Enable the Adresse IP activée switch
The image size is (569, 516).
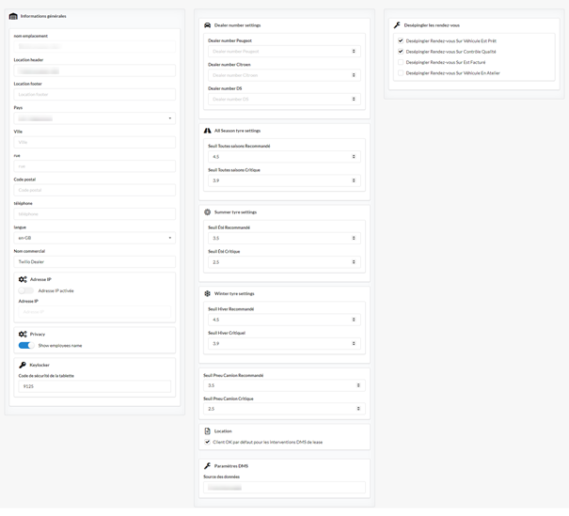pyautogui.click(x=25, y=290)
